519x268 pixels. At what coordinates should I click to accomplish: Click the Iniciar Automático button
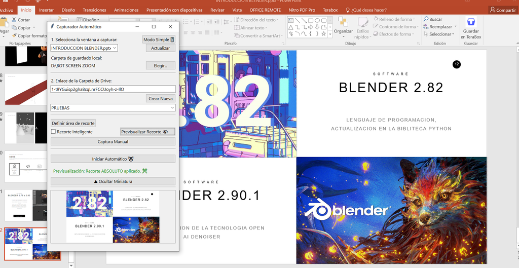[113, 159]
